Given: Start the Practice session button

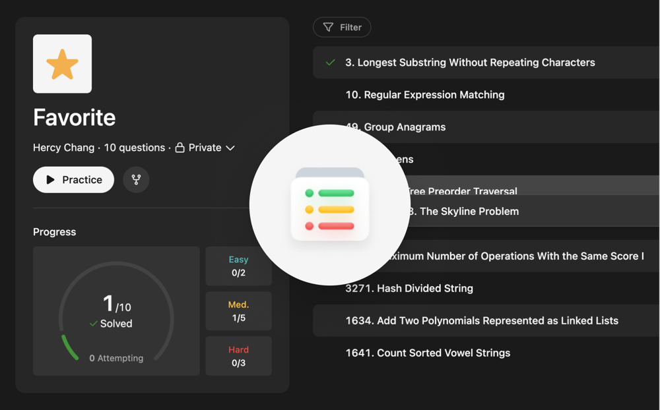Looking at the screenshot, I should tap(73, 179).
